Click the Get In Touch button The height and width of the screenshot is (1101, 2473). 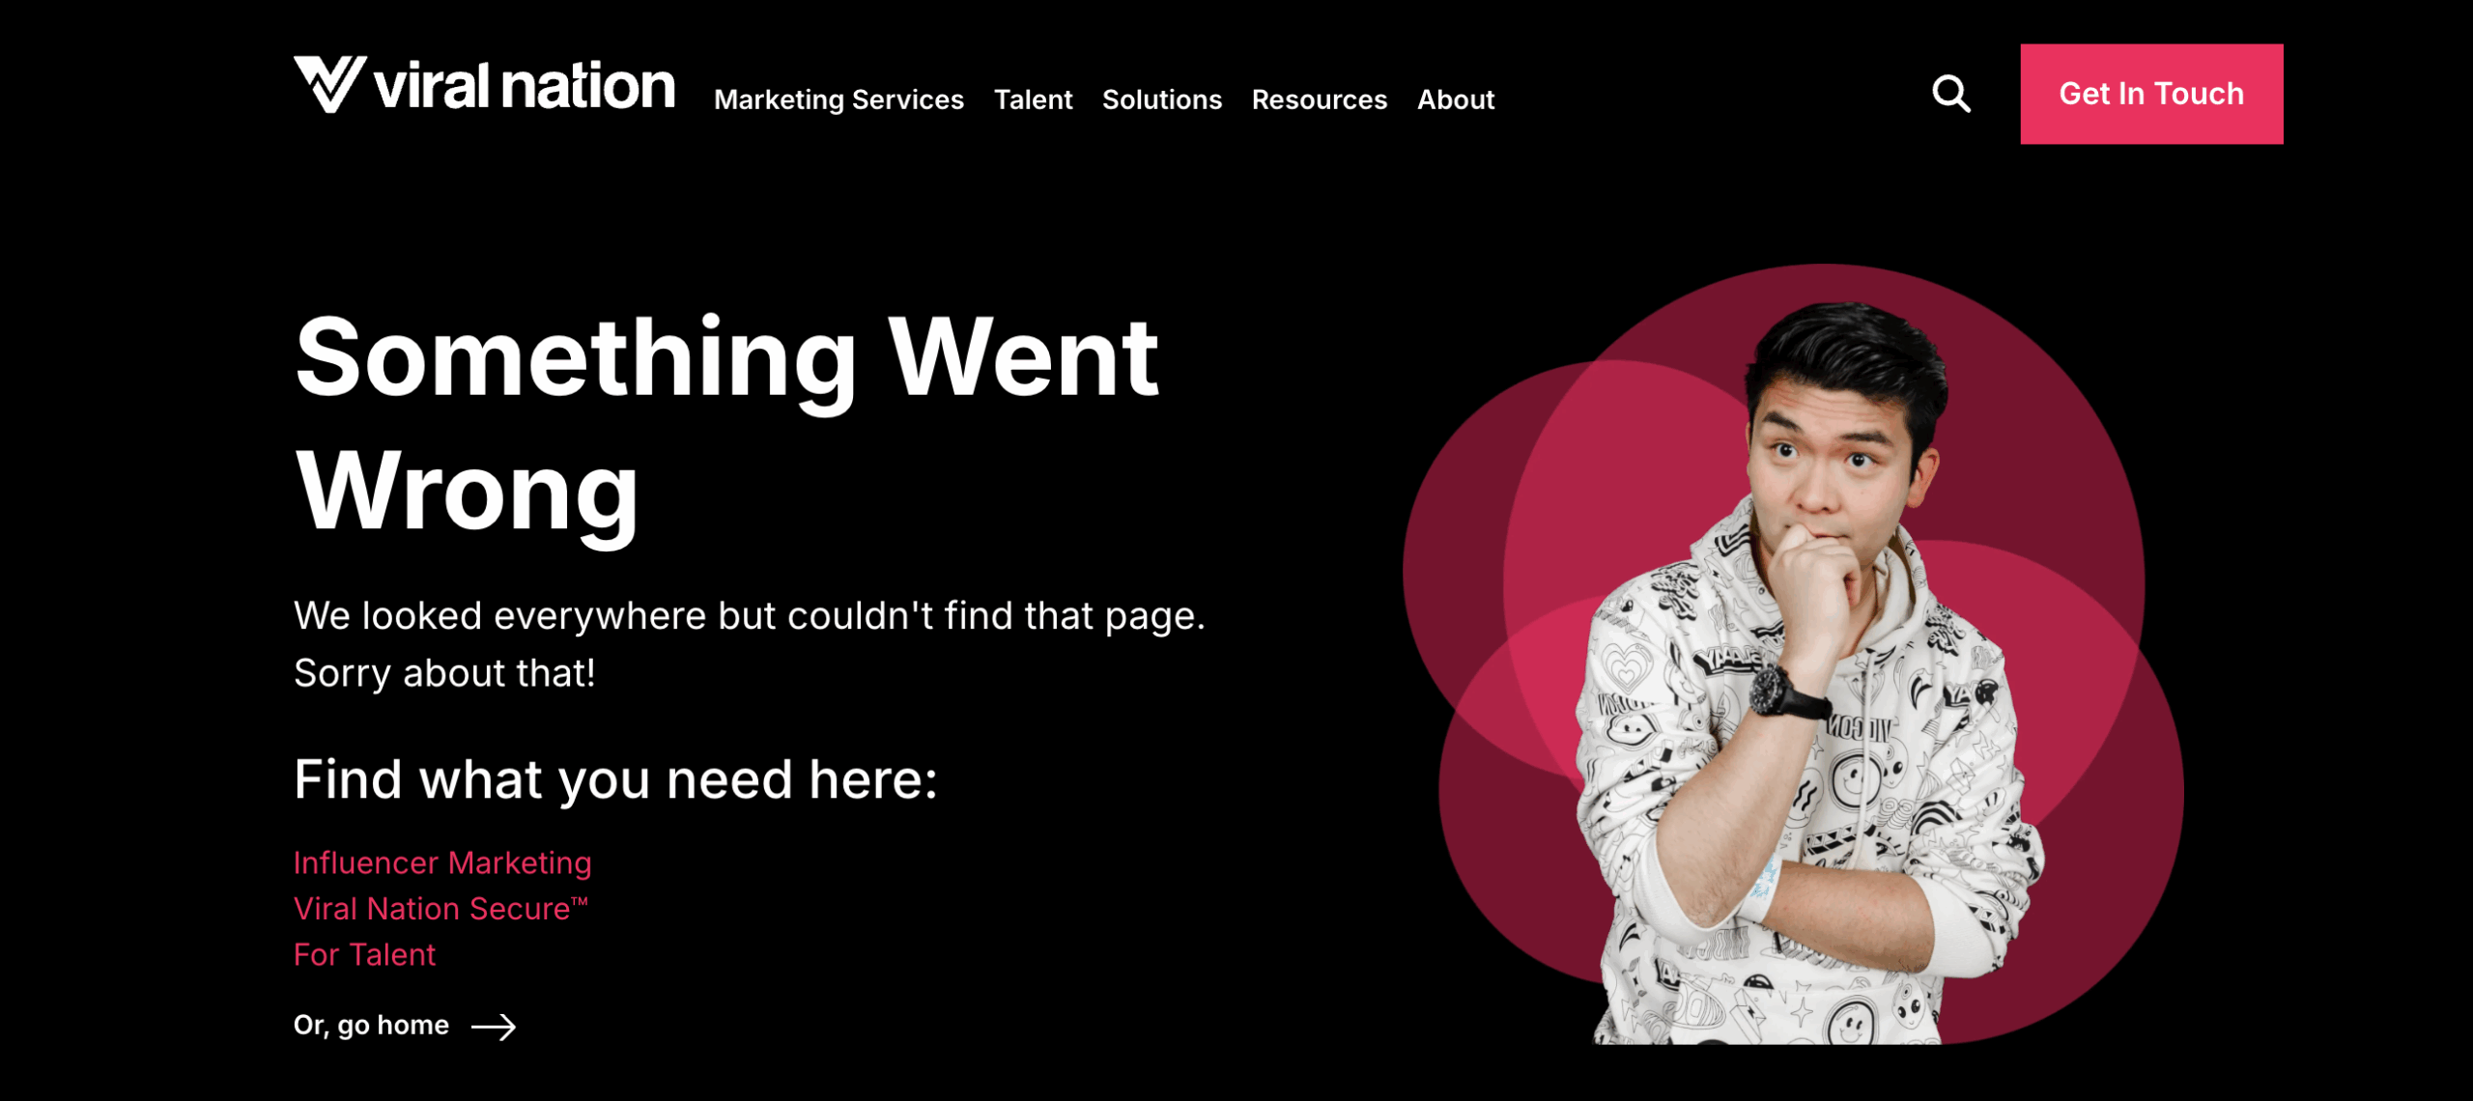2151,94
